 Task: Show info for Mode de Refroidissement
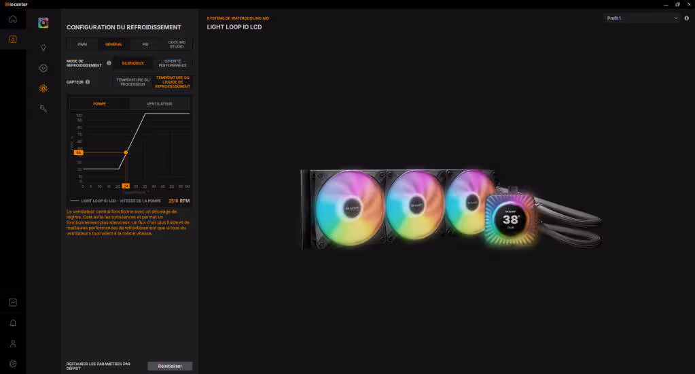(x=109, y=63)
